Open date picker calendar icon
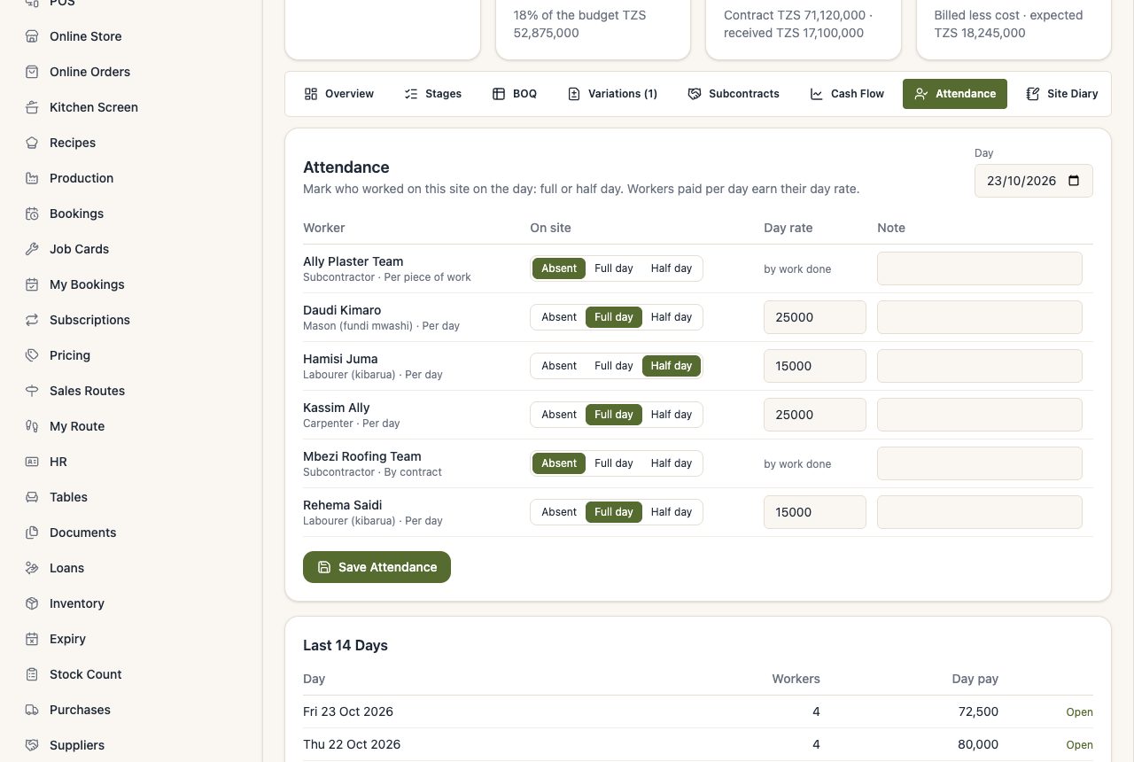 click(x=1074, y=181)
